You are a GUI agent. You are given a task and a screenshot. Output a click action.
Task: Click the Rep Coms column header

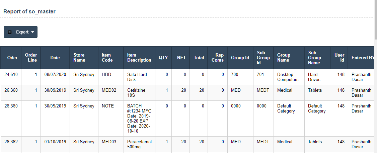(218, 58)
